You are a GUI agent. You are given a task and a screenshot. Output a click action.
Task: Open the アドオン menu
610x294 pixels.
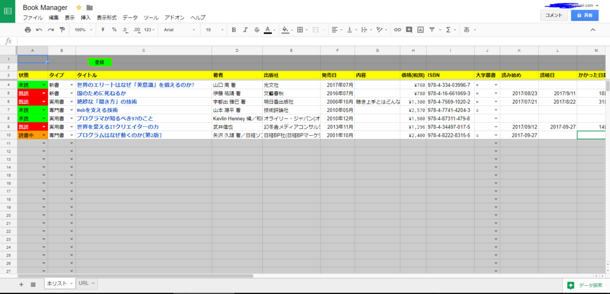[175, 17]
